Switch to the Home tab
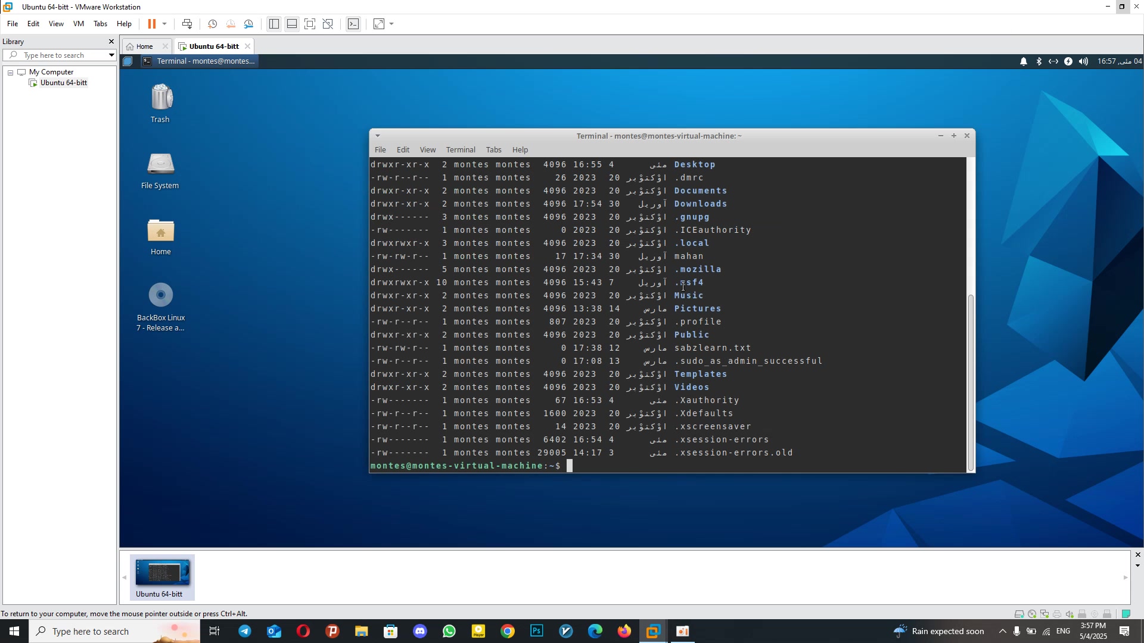Viewport: 1144px width, 643px height. 144,46
